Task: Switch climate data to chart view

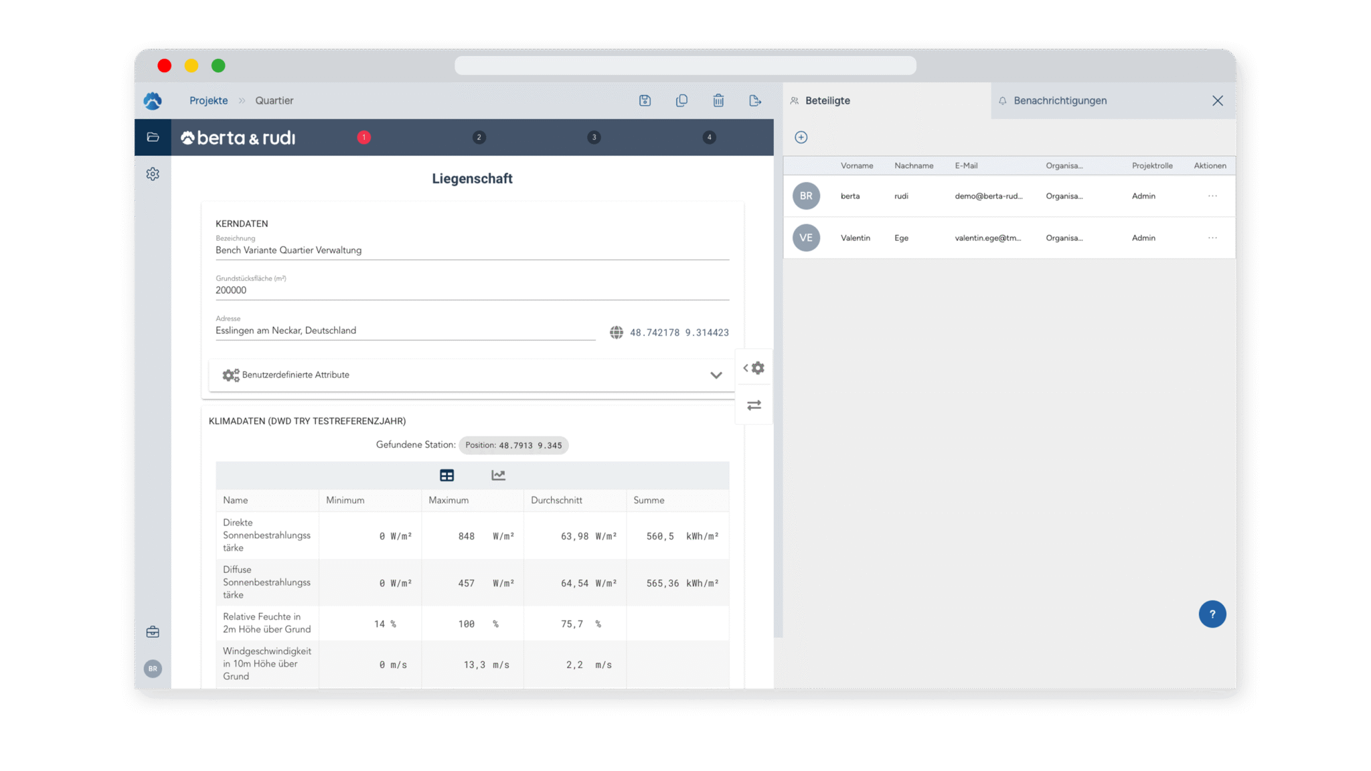Action: click(x=498, y=475)
